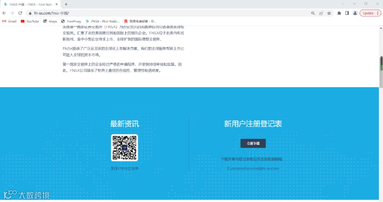Expand the tab search chevron
The height and width of the screenshot is (202, 383).
pyautogui.click(x=343, y=4)
